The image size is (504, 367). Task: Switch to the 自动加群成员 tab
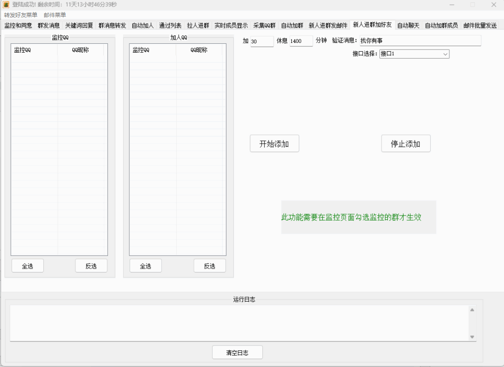click(441, 26)
